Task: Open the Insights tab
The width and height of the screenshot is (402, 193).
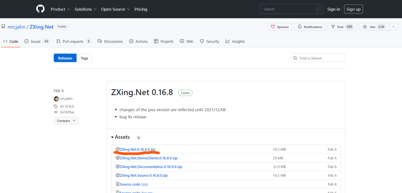Action: pyautogui.click(x=235, y=41)
